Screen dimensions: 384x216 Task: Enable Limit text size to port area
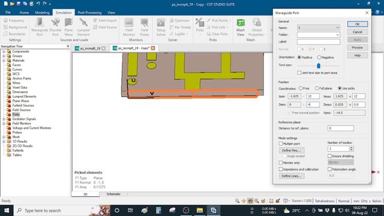coord(299,73)
